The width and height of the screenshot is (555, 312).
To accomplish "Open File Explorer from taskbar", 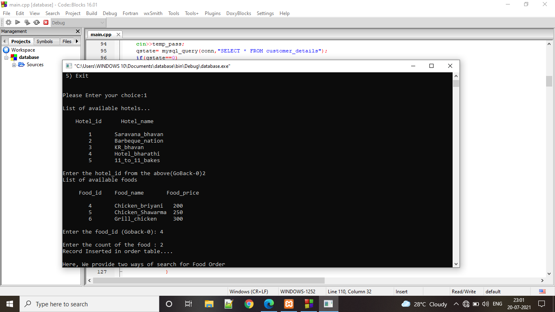I will [209, 304].
